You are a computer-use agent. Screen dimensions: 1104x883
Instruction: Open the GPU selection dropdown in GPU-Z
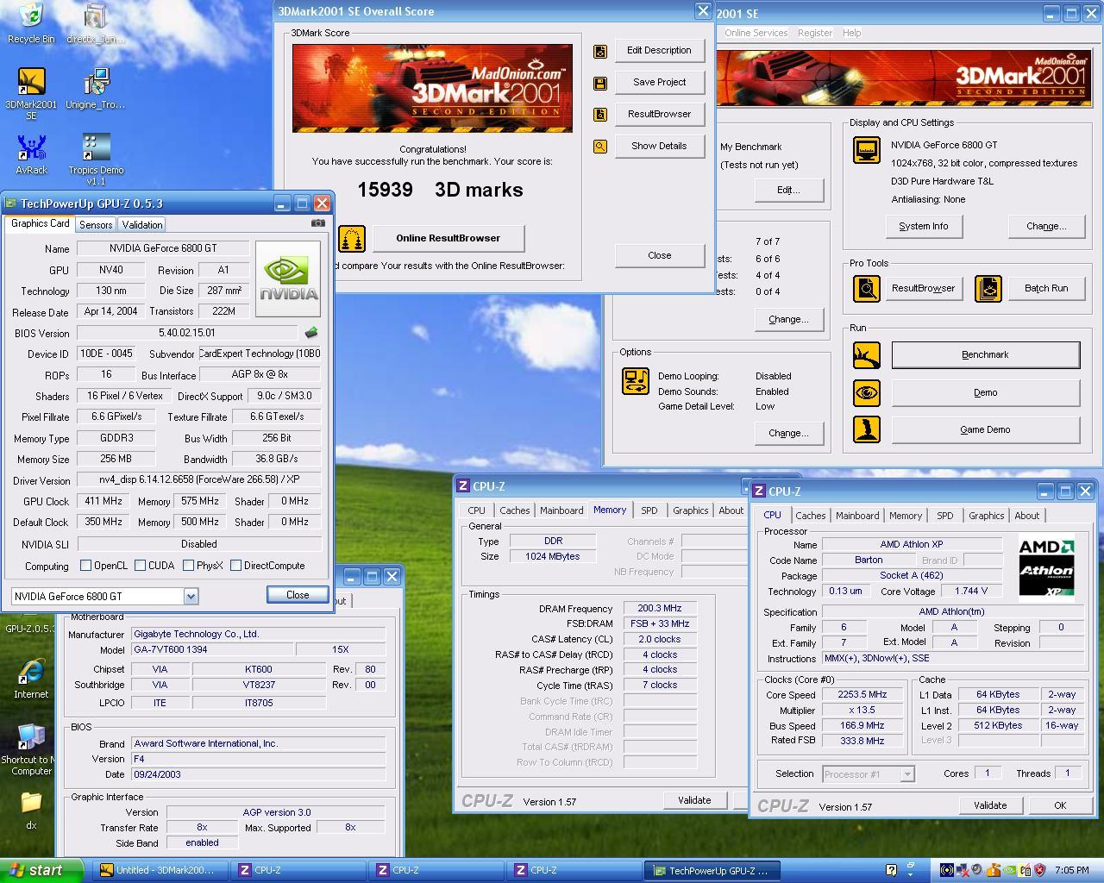click(191, 597)
